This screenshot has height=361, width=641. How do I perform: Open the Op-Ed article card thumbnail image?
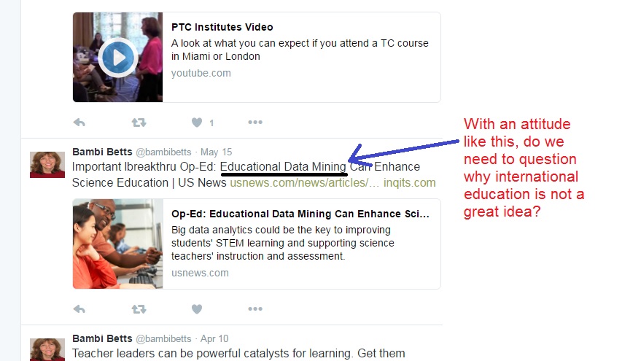[117, 244]
